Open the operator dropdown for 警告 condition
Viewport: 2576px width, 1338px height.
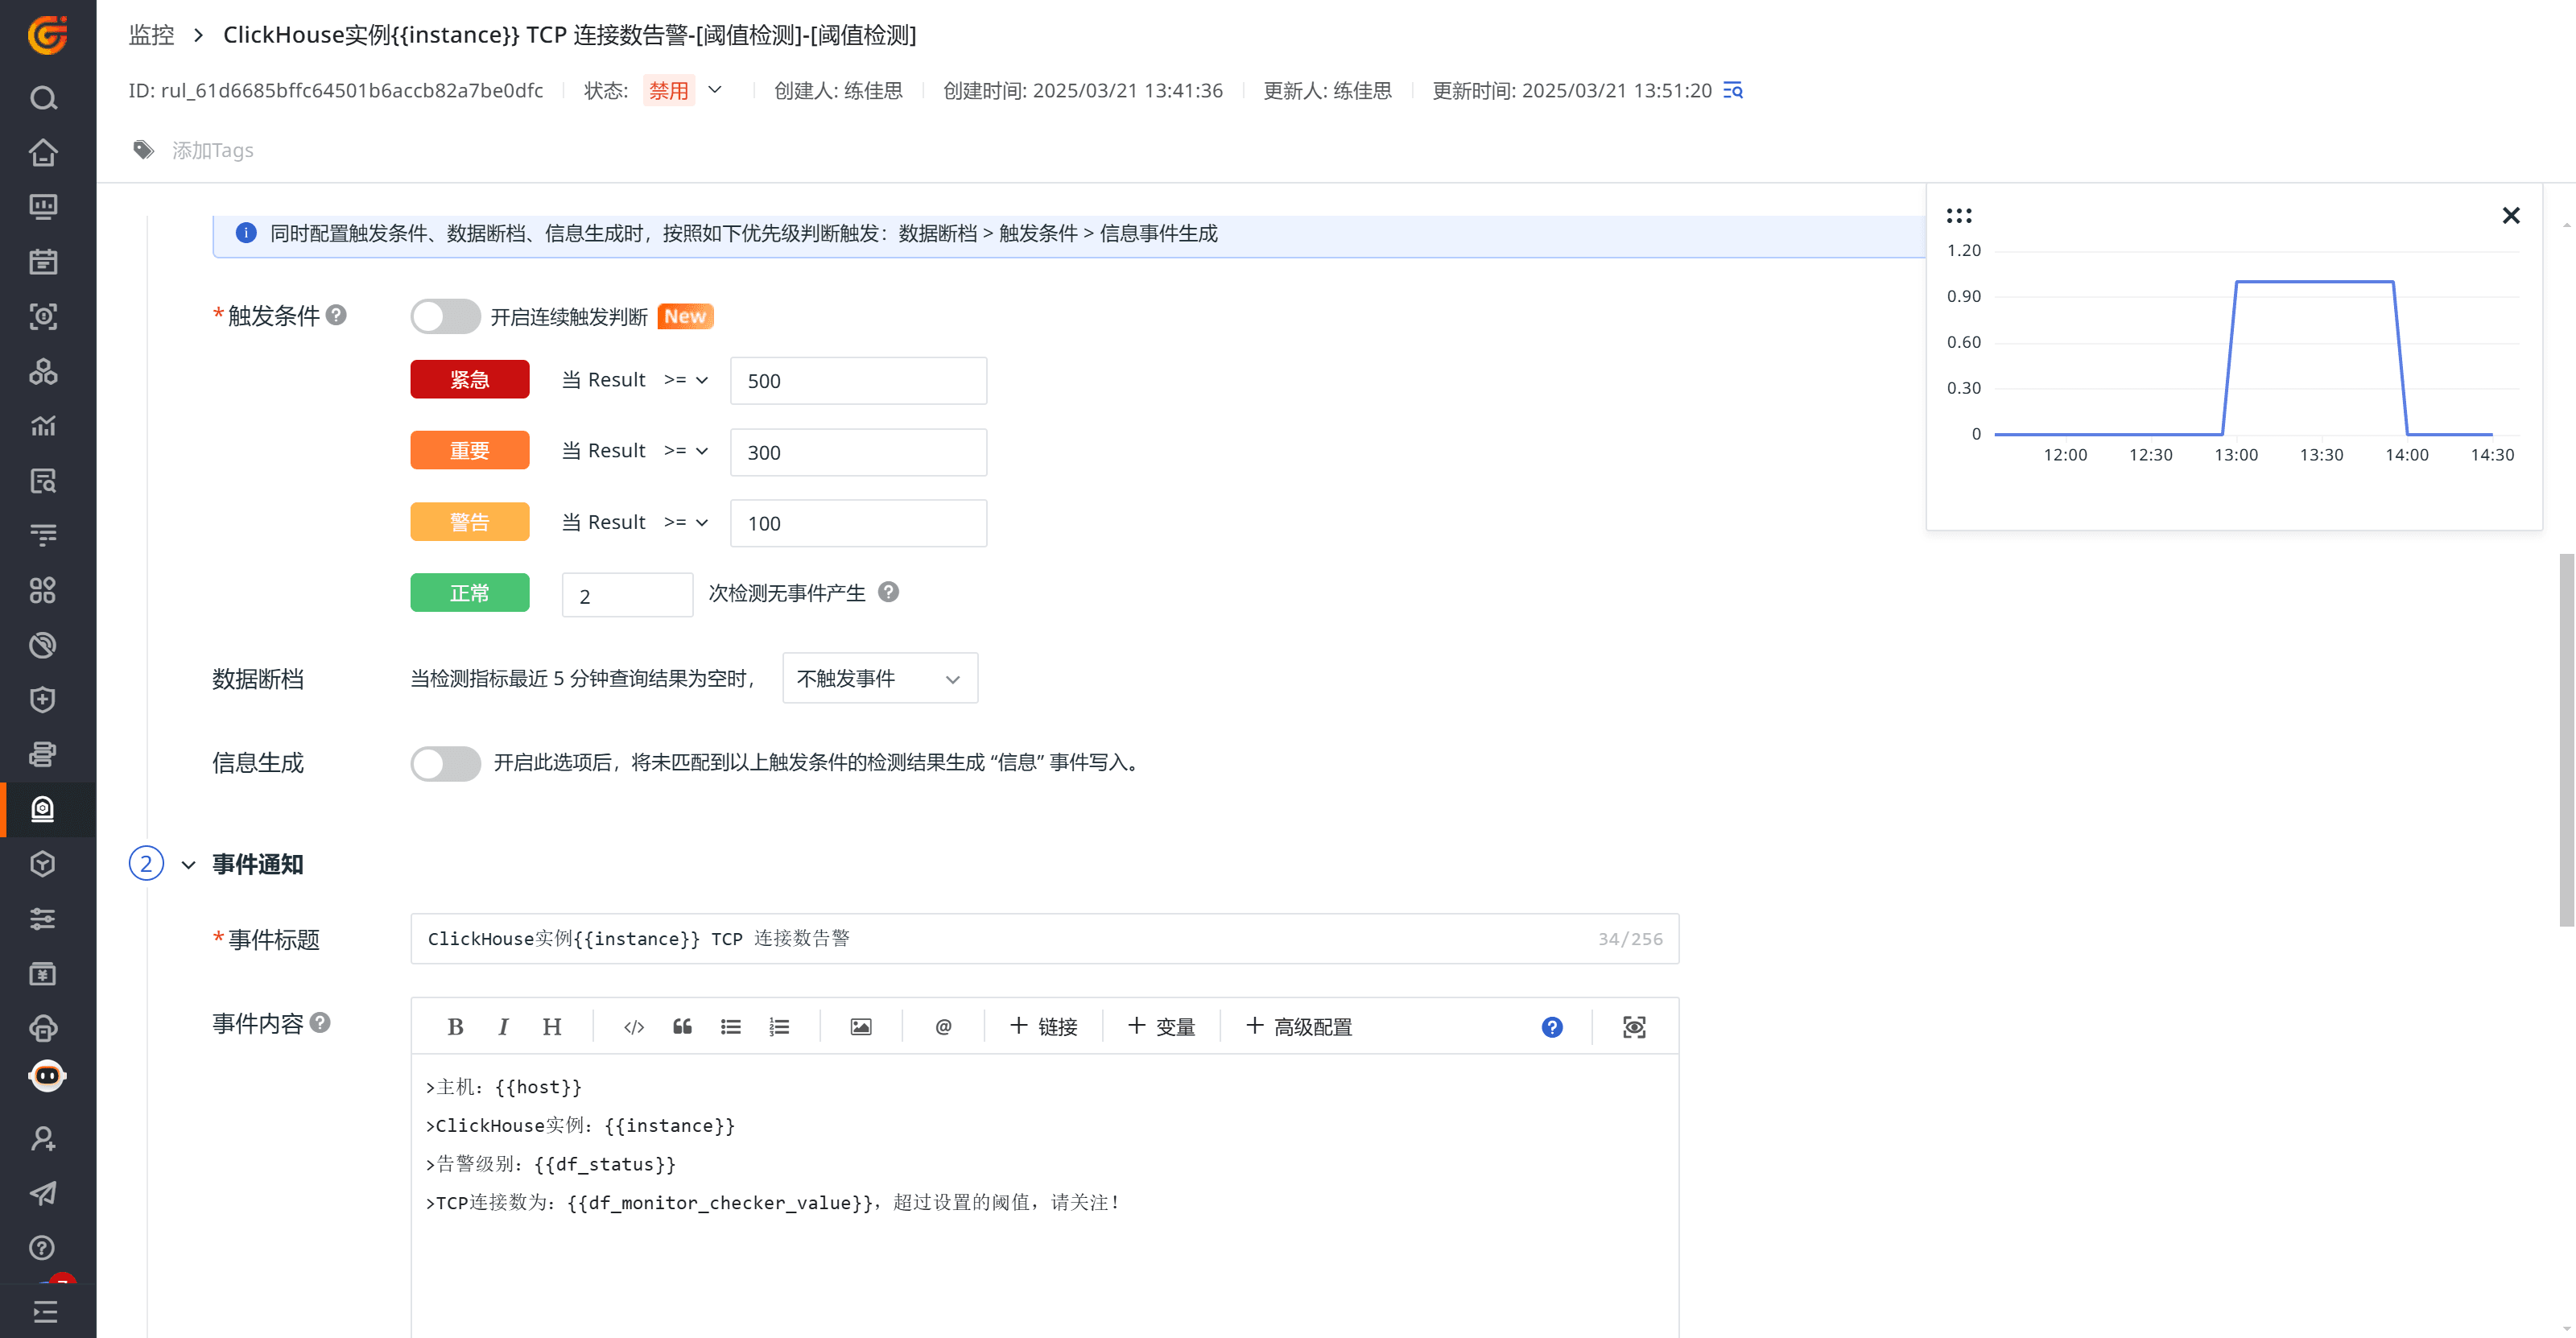point(686,522)
